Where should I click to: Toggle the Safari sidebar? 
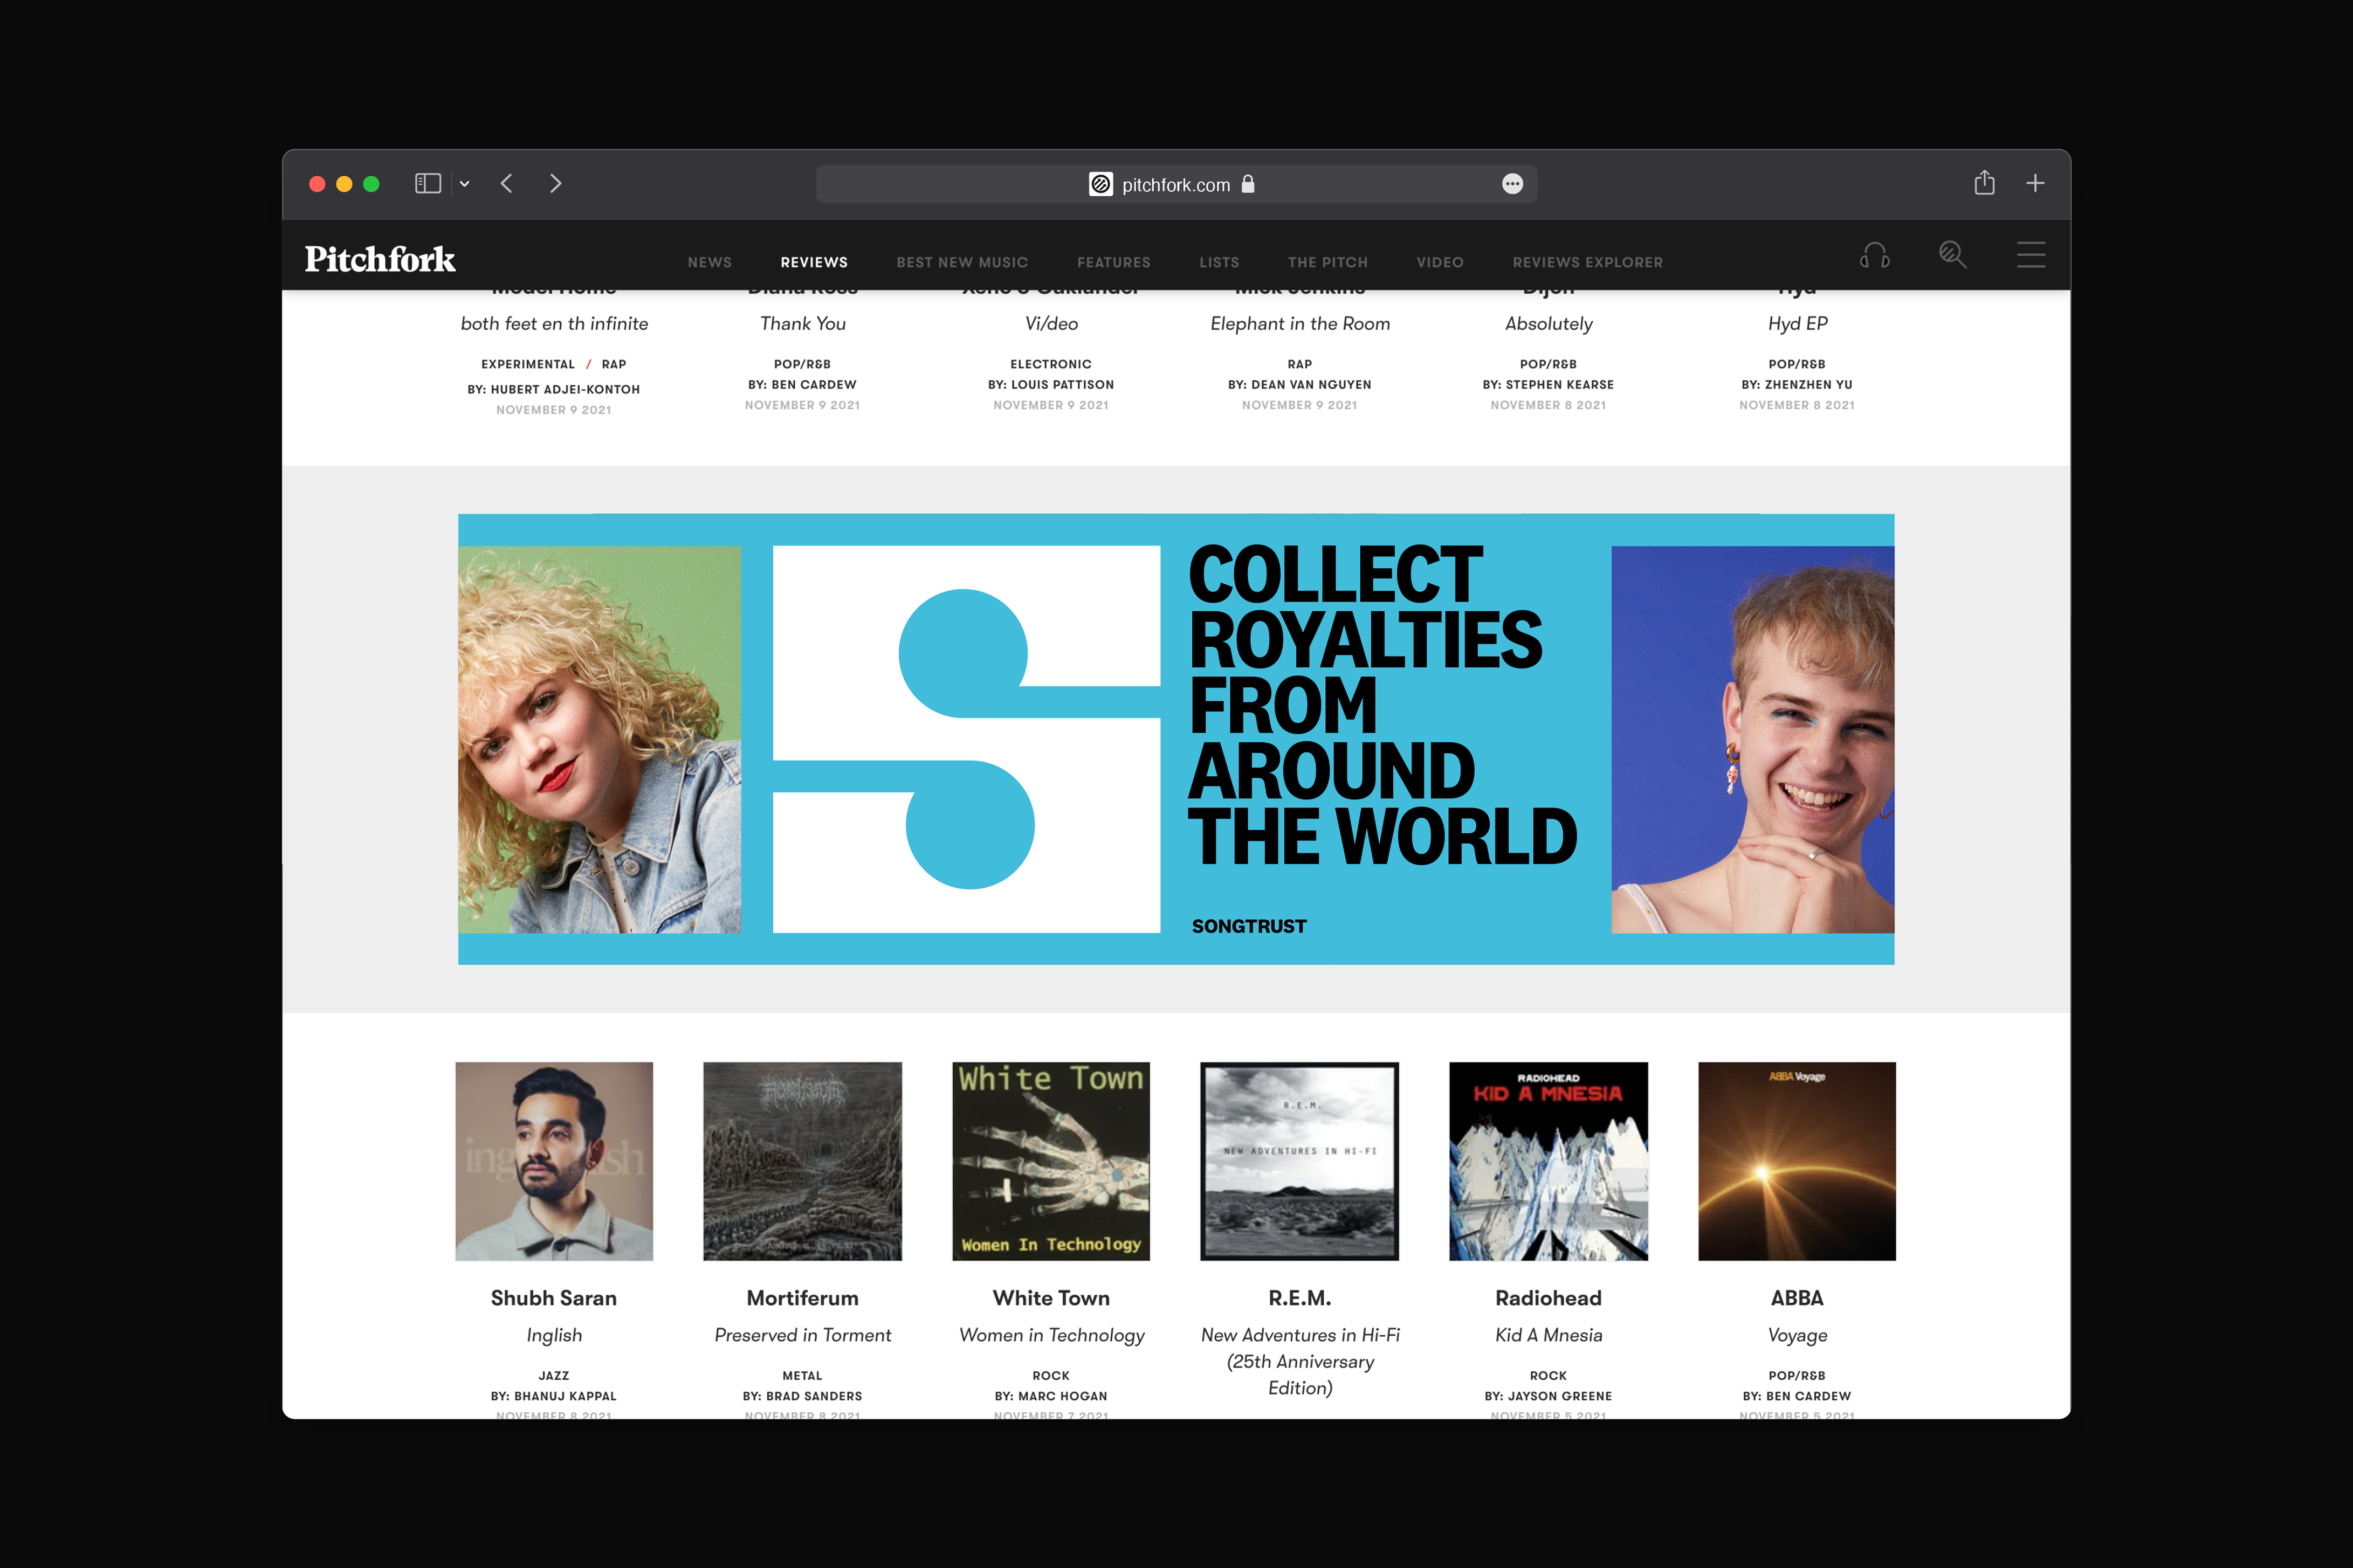427,183
